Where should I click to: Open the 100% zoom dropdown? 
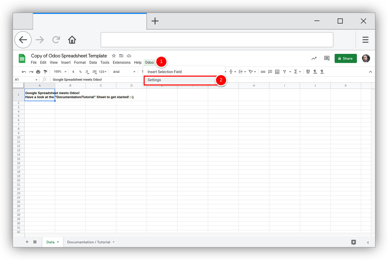click(x=60, y=72)
